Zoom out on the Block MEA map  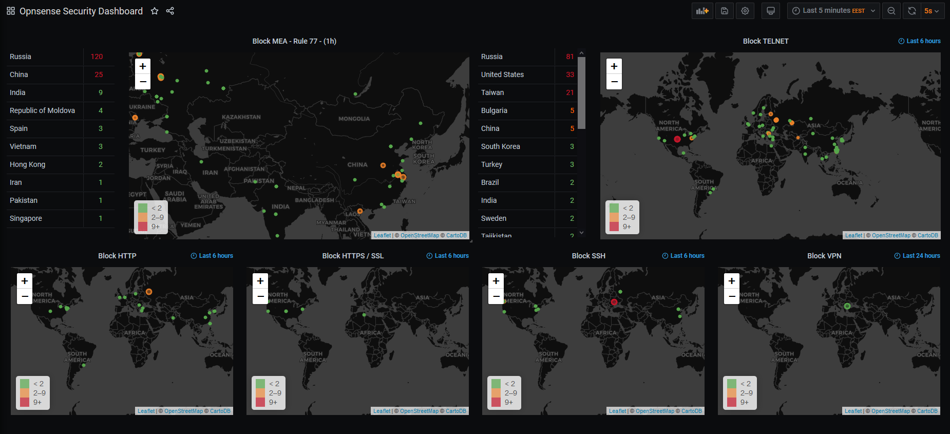pyautogui.click(x=143, y=82)
